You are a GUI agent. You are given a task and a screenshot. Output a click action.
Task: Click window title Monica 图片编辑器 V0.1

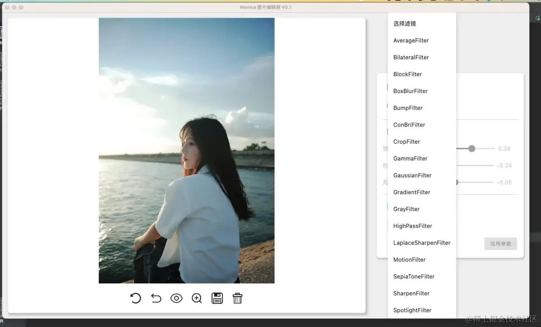(266, 7)
